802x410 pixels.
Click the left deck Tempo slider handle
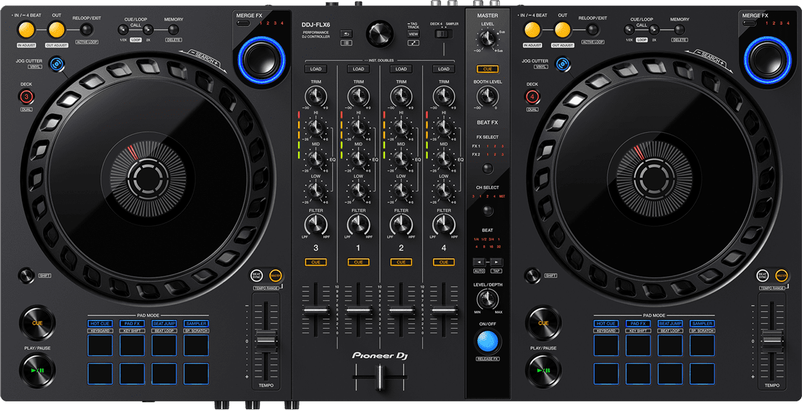(x=266, y=341)
